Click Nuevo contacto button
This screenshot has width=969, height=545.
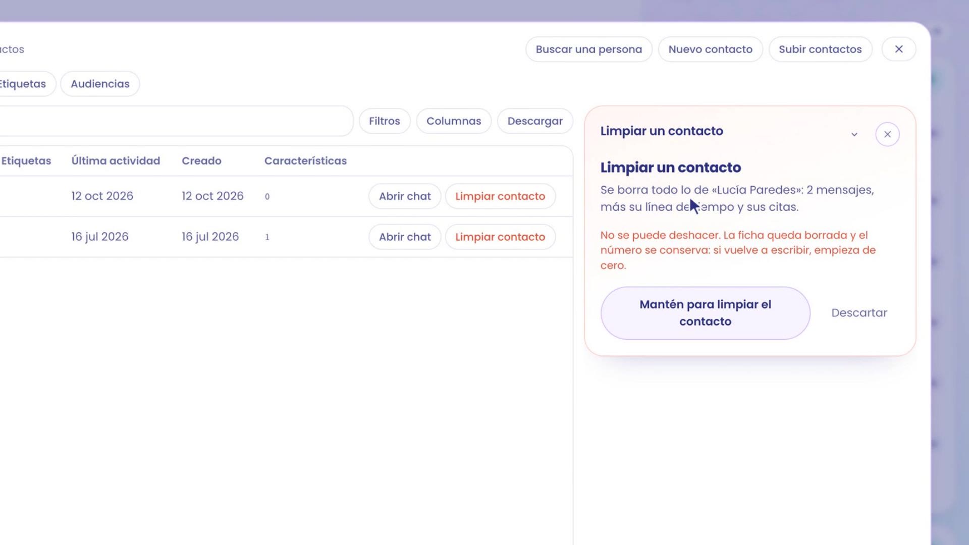(x=710, y=49)
